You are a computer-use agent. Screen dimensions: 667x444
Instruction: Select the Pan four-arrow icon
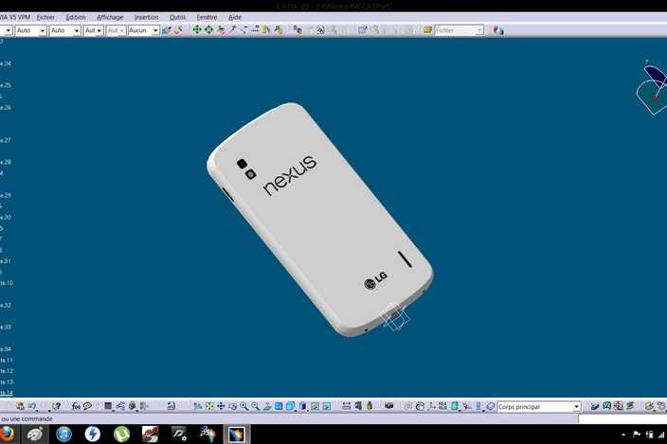221,406
